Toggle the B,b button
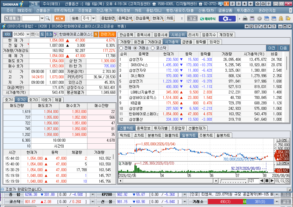Image resolution: width=293 pixels, height=207 pixels. (x=49, y=34)
